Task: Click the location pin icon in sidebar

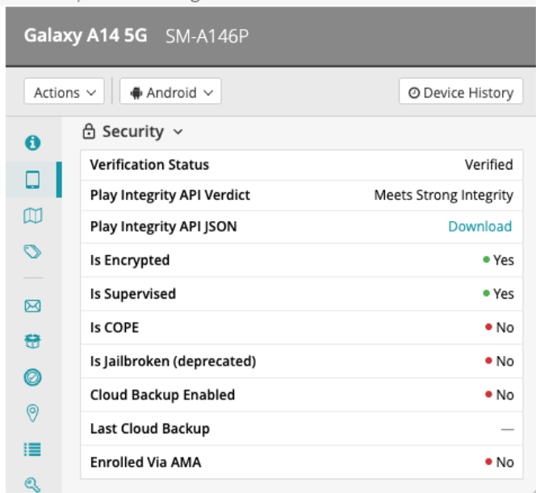Action: click(32, 413)
